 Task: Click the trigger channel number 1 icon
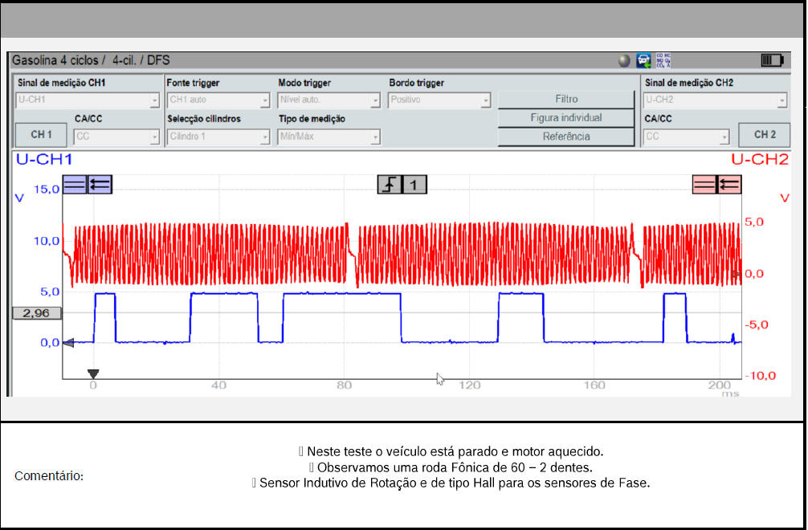click(x=414, y=185)
